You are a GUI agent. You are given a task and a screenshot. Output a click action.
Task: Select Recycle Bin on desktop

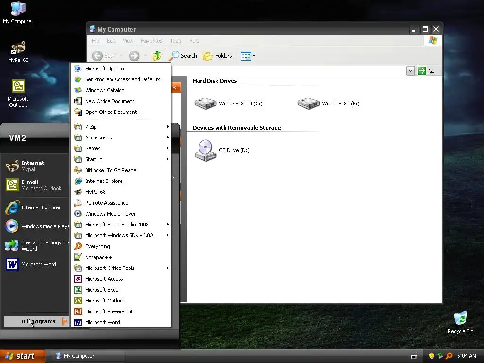(460, 322)
